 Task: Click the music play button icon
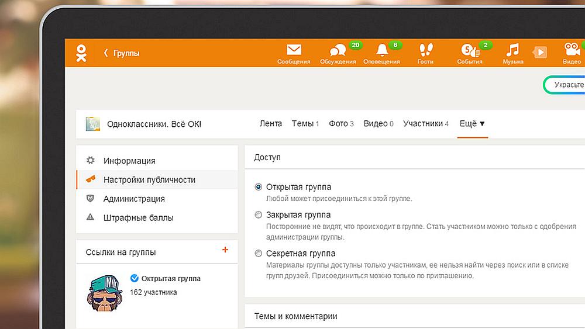[x=540, y=52]
